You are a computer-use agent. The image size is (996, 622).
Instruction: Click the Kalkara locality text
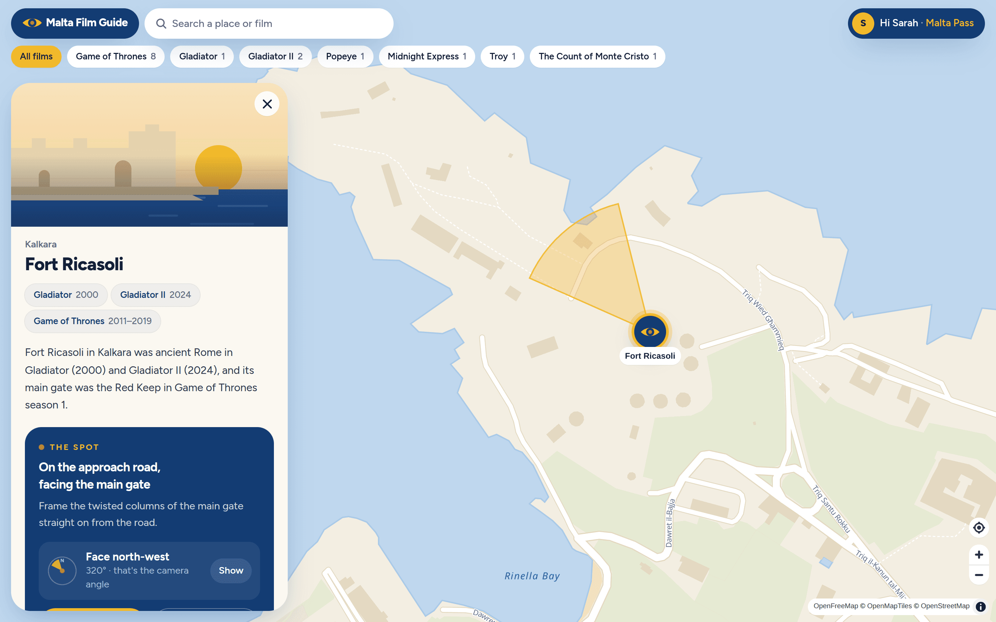(x=41, y=244)
